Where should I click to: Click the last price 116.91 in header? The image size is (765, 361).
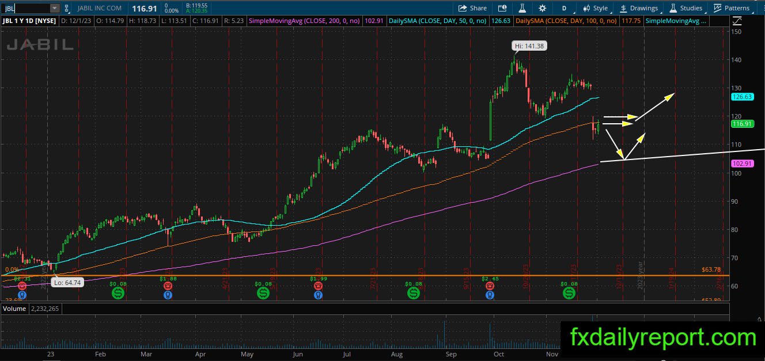(x=145, y=8)
